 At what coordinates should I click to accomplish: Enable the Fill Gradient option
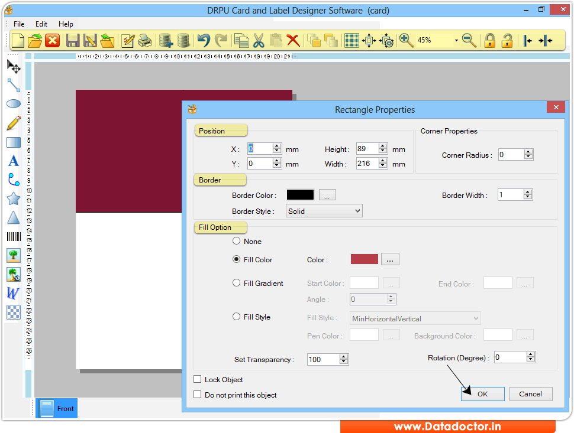tap(236, 283)
